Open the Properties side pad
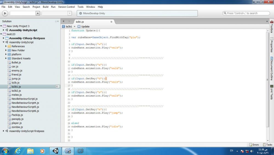Viewport: 274px width, 155px height. coord(272,45)
